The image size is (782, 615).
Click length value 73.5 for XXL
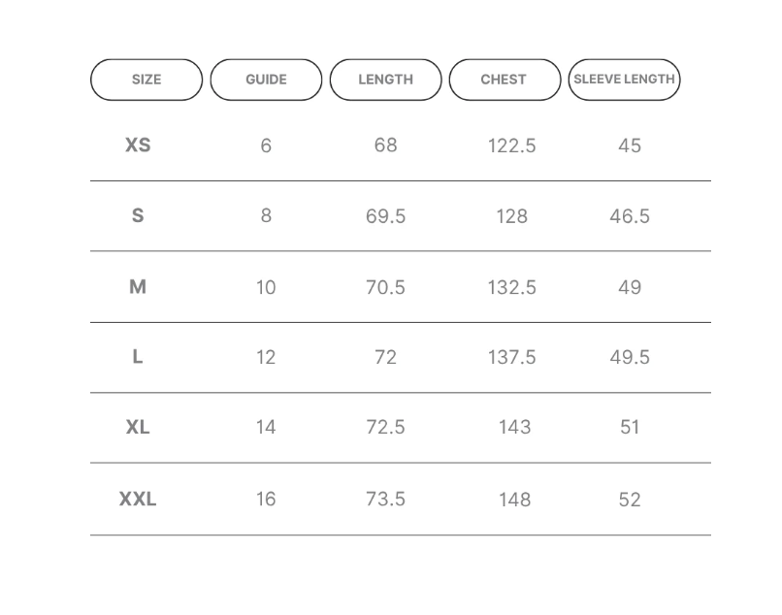tap(385, 499)
